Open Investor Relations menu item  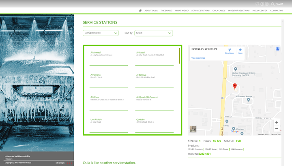(x=239, y=11)
